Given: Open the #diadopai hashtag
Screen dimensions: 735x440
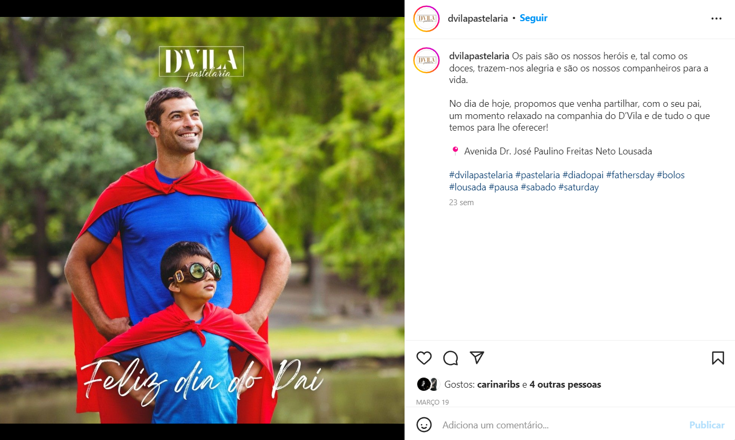Looking at the screenshot, I should pyautogui.click(x=583, y=175).
